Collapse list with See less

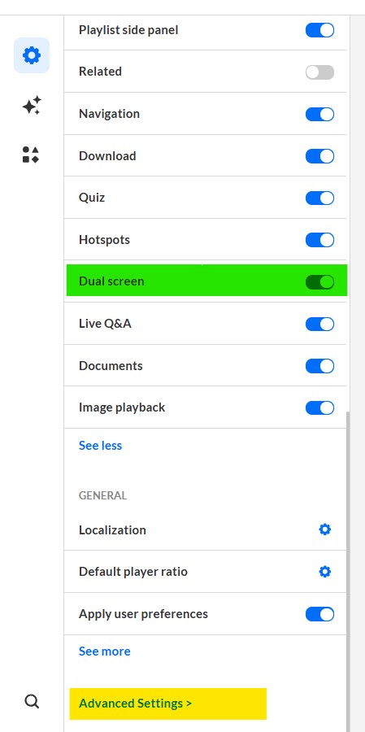100,446
